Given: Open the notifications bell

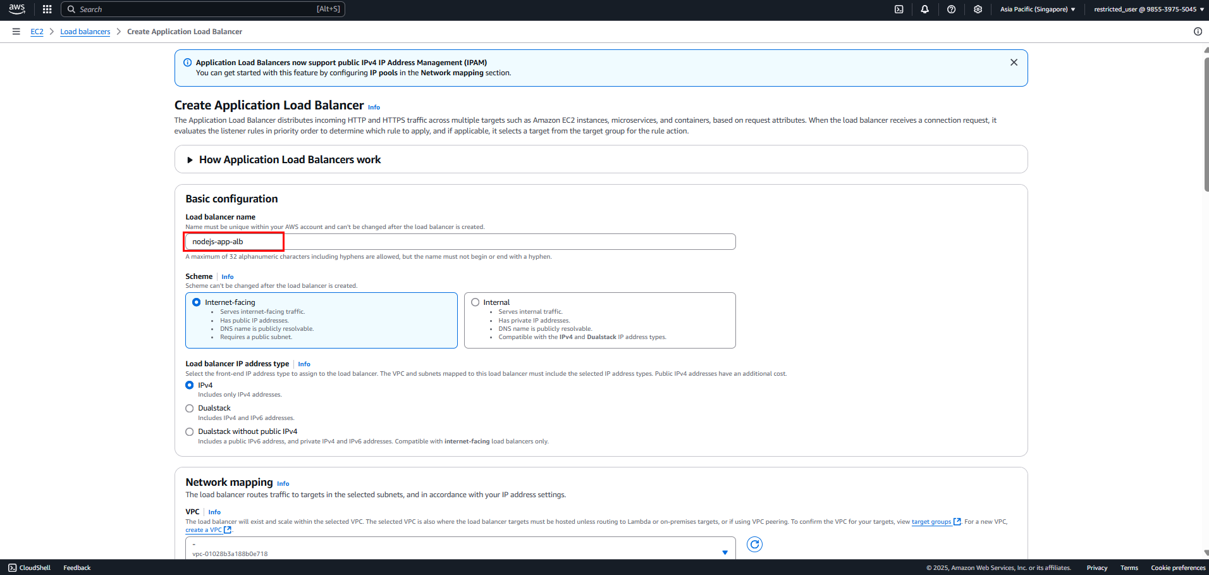Looking at the screenshot, I should point(924,9).
